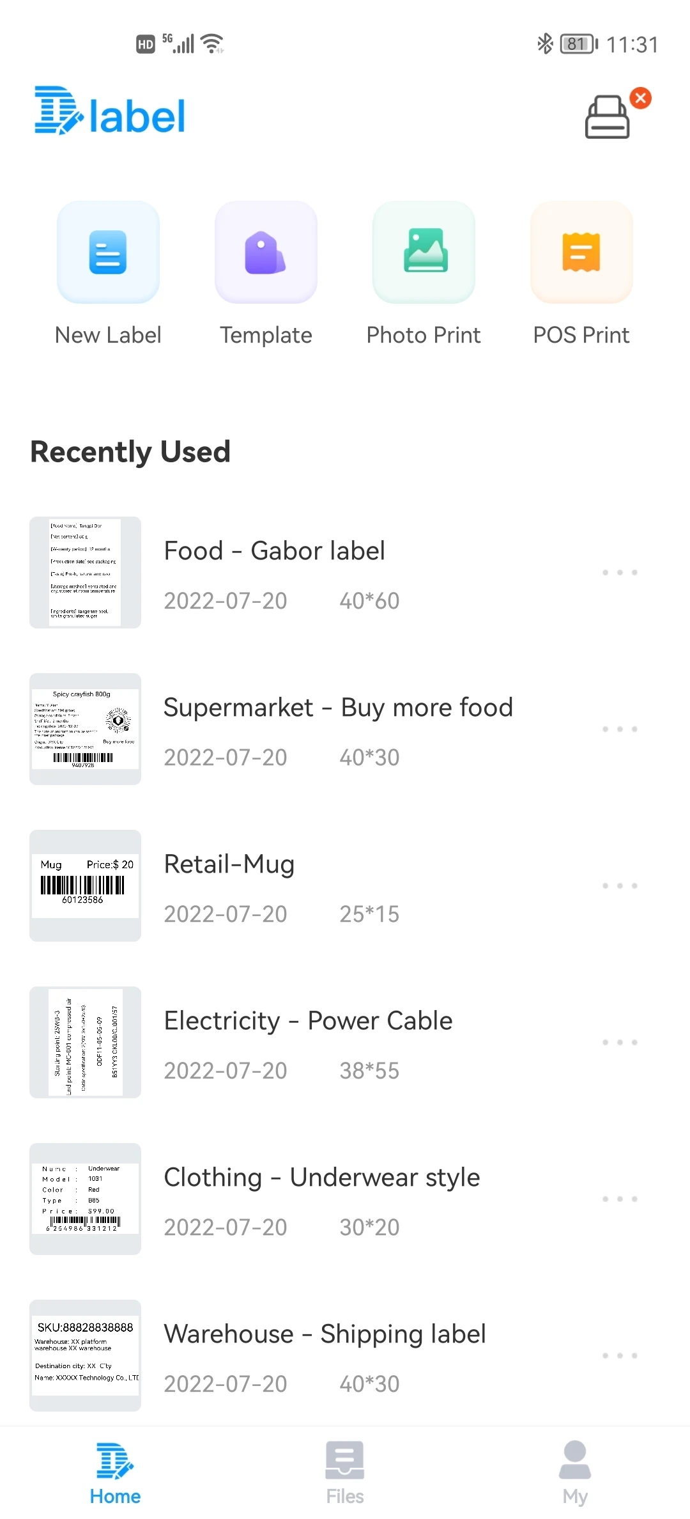Expand options for Supermarket - Buy more food
The image size is (690, 1519).
[620, 729]
